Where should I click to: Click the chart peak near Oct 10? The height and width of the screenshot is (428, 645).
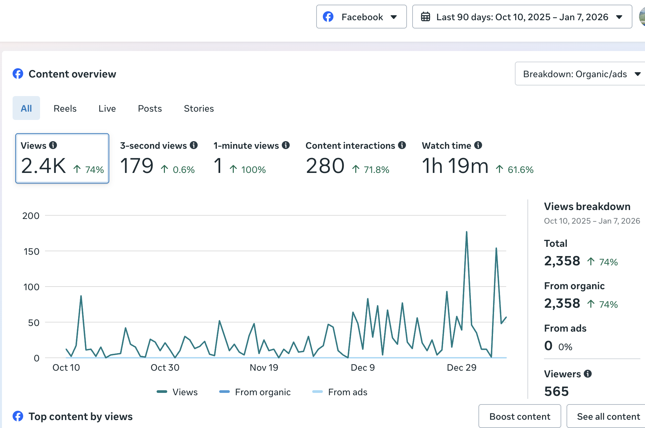[x=81, y=296]
